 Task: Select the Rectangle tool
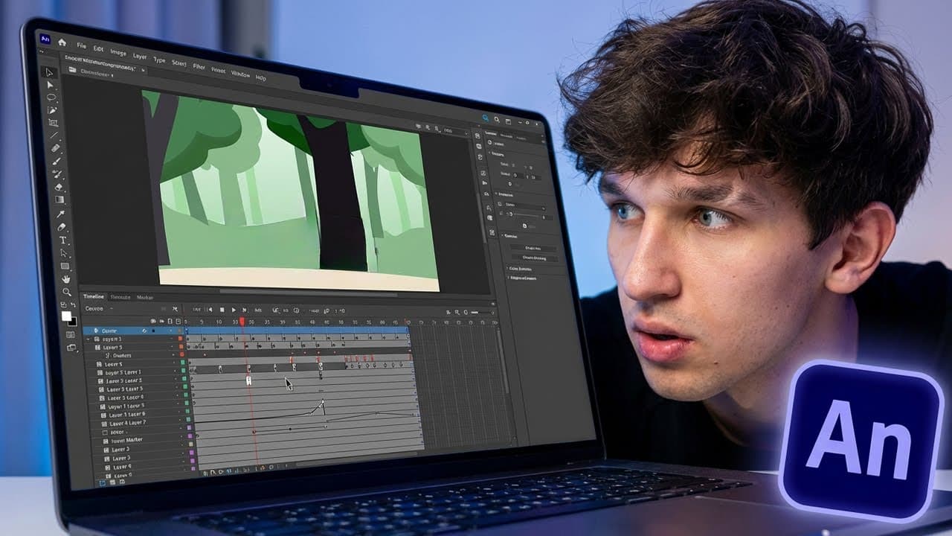(65, 266)
